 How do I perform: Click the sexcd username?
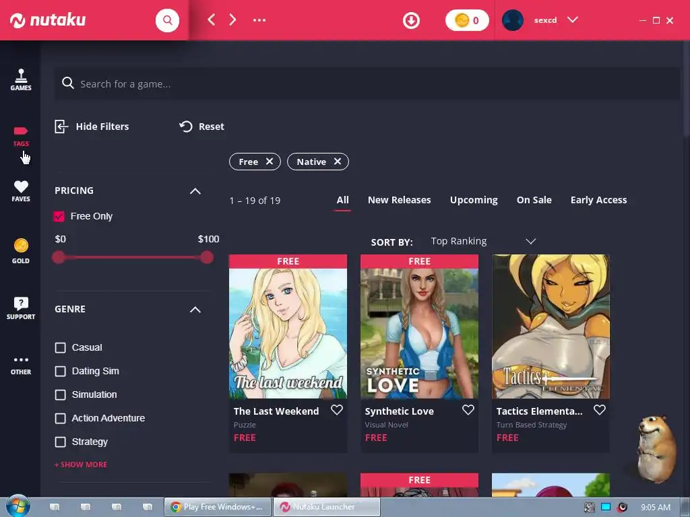coord(545,20)
